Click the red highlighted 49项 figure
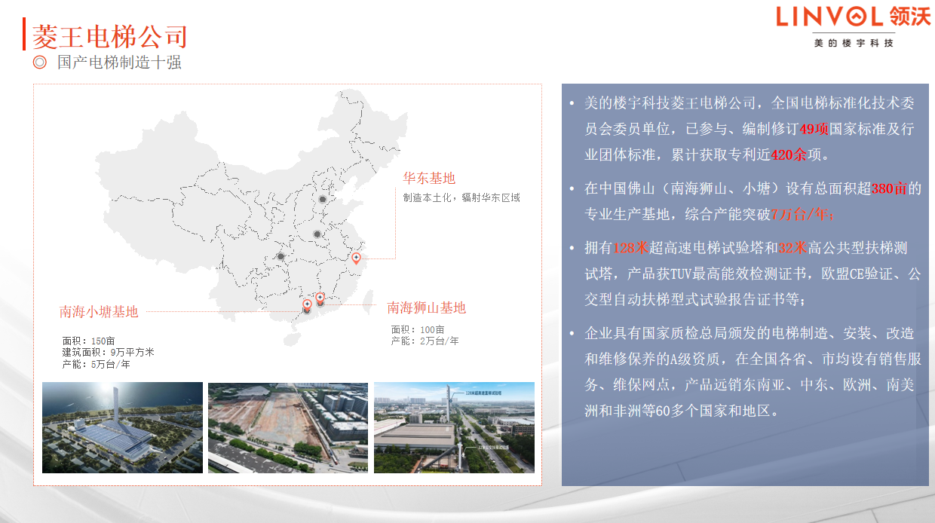935x523 pixels. [x=814, y=130]
